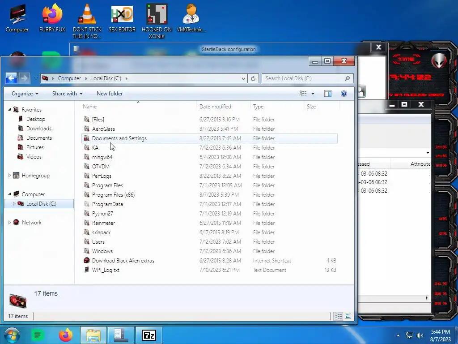Viewport: 458px width, 344px height.
Task: Open the Organize dropdown menu
Action: pyautogui.click(x=25, y=94)
